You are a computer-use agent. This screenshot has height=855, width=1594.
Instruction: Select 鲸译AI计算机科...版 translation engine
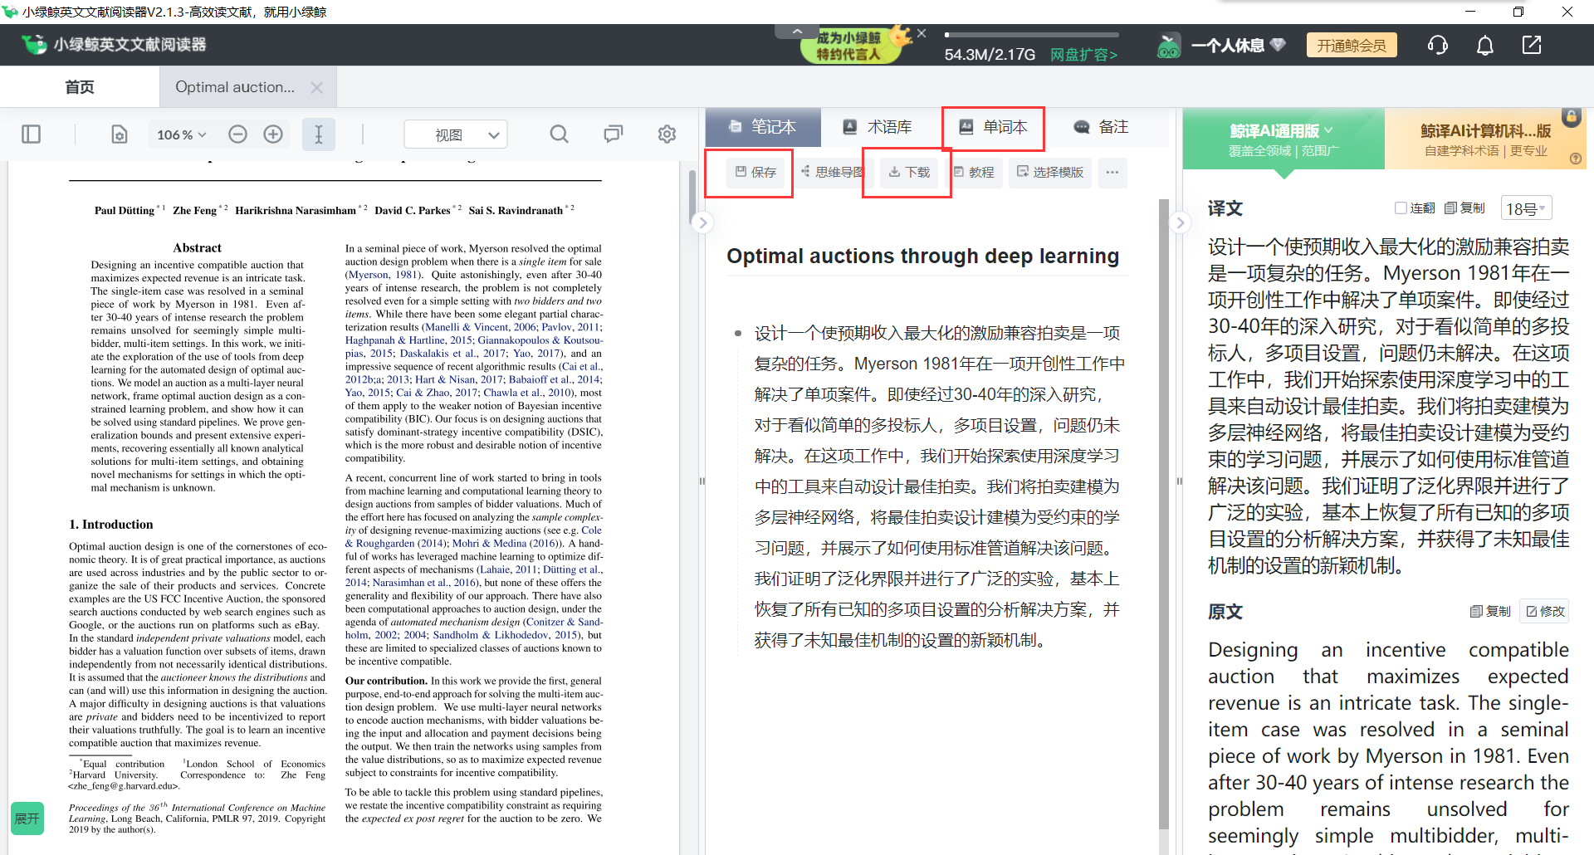pyautogui.click(x=1485, y=139)
